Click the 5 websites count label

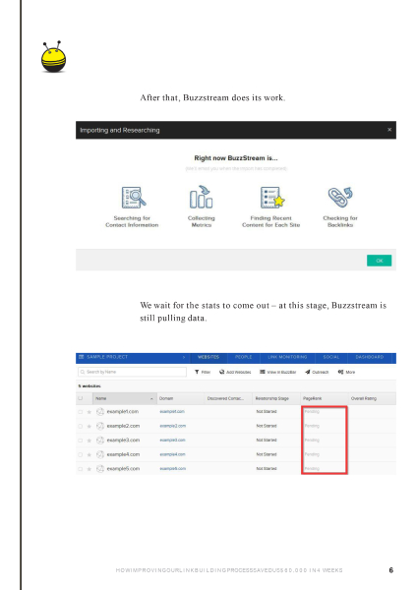(89, 386)
